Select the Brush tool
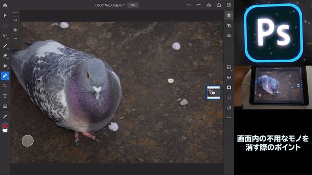Image resolution: width=312 pixels, height=175 pixels. pos(5,46)
